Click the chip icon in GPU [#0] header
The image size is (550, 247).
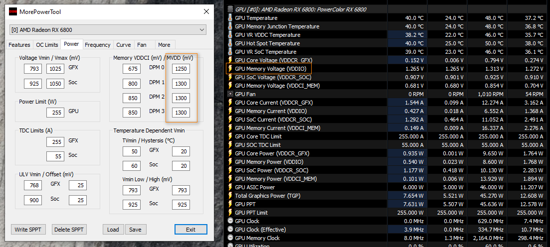[x=230, y=9]
